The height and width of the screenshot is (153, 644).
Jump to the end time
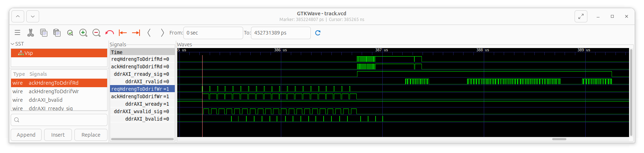[x=136, y=33]
